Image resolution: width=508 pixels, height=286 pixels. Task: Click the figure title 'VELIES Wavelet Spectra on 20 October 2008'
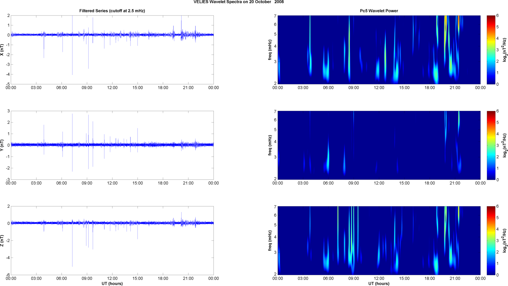(238, 2)
